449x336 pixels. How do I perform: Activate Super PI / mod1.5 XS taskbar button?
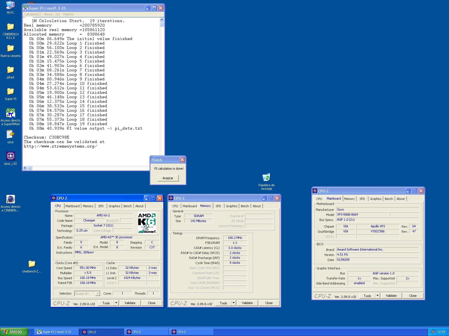click(56, 332)
